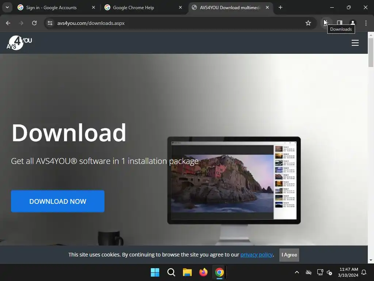Click the AVS4YOU logo
The width and height of the screenshot is (374, 281).
pyautogui.click(x=19, y=43)
